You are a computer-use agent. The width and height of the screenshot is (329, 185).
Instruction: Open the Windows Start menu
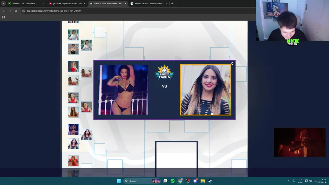click(x=119, y=181)
